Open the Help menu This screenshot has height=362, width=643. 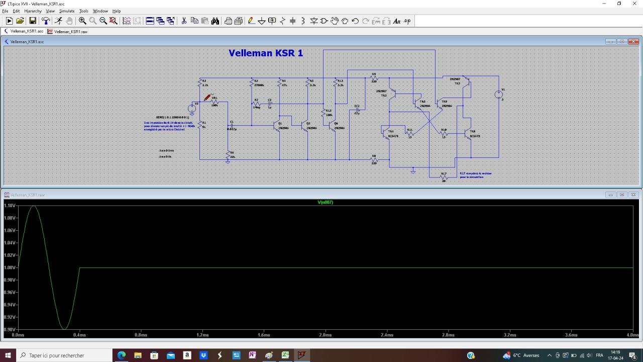(117, 11)
